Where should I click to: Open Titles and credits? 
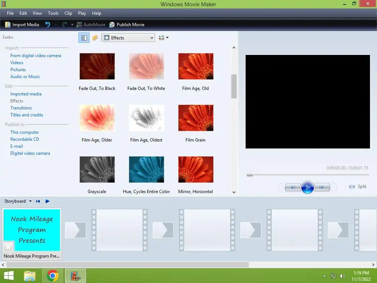coord(27,115)
